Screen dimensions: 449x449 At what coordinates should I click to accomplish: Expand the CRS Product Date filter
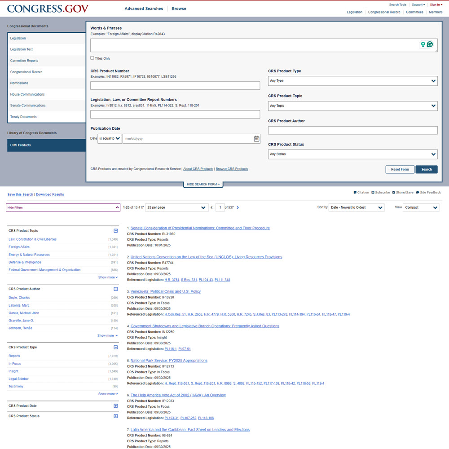pyautogui.click(x=115, y=406)
